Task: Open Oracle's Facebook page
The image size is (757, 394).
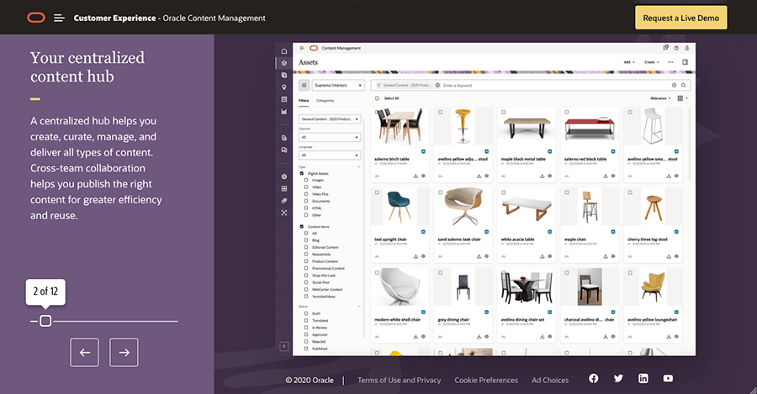Action: tap(593, 379)
